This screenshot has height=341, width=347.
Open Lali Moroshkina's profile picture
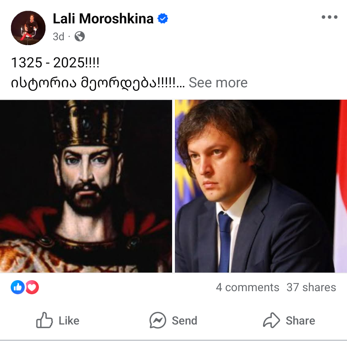pos(28,28)
